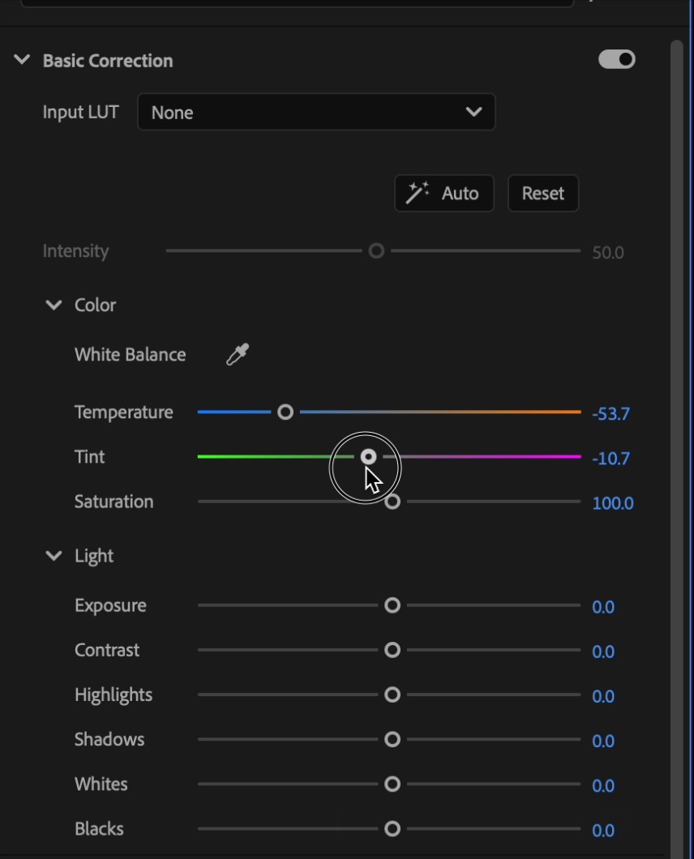The height and width of the screenshot is (859, 694).
Task: Collapse the Basic Correction section
Action: click(22, 59)
